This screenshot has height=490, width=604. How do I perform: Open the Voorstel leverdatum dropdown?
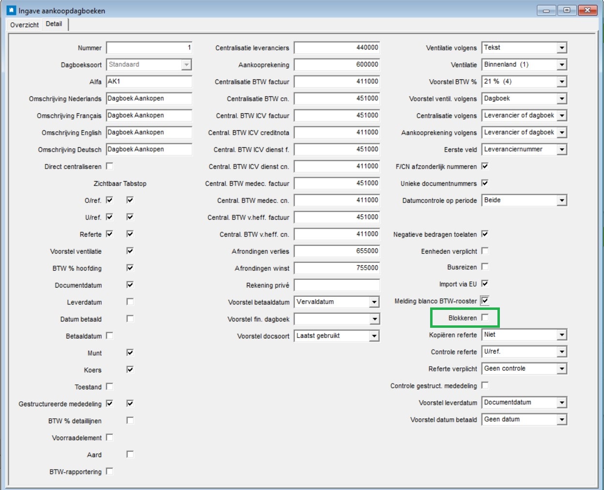point(561,403)
